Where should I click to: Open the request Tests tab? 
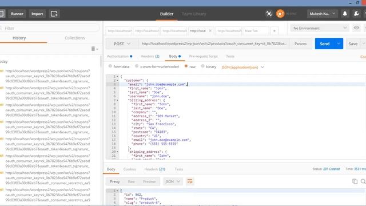[x=230, y=56]
